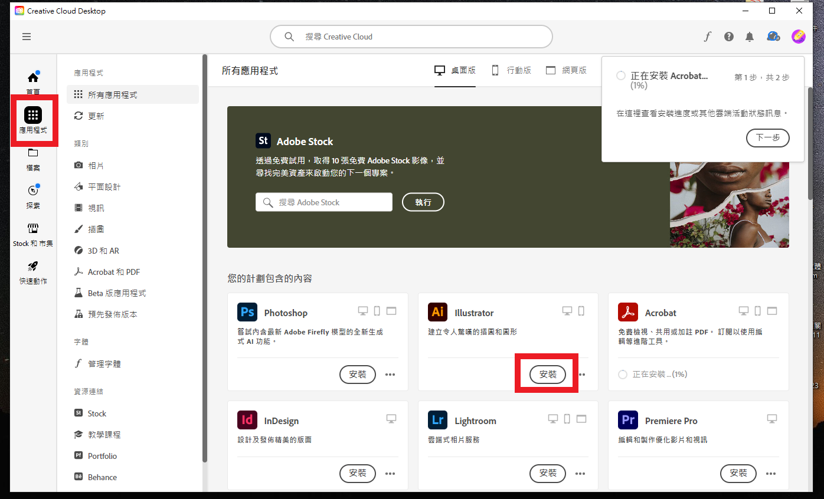The width and height of the screenshot is (824, 499).
Task: Click the left sidebar scrollbar
Action: tap(205, 260)
